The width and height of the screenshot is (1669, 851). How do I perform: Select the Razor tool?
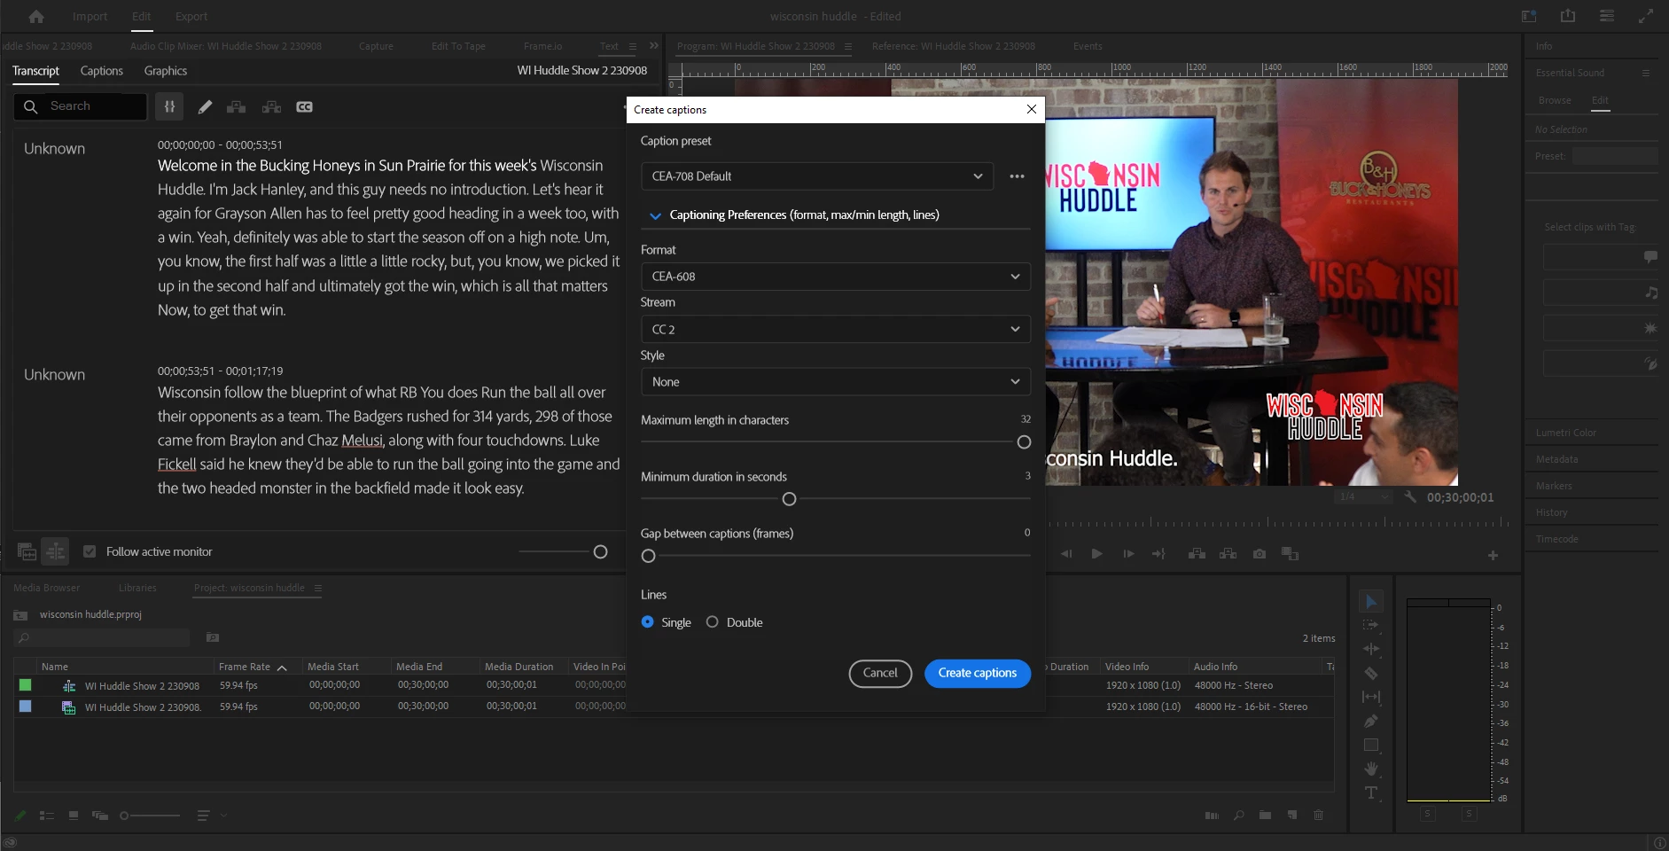tap(1370, 674)
